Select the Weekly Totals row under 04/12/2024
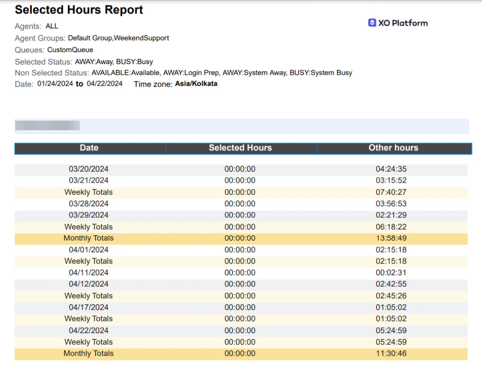Viewport: 482px width, 377px height. (88, 296)
